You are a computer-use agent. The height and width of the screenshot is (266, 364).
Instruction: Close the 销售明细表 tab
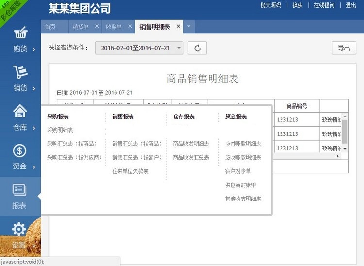coord(178,26)
